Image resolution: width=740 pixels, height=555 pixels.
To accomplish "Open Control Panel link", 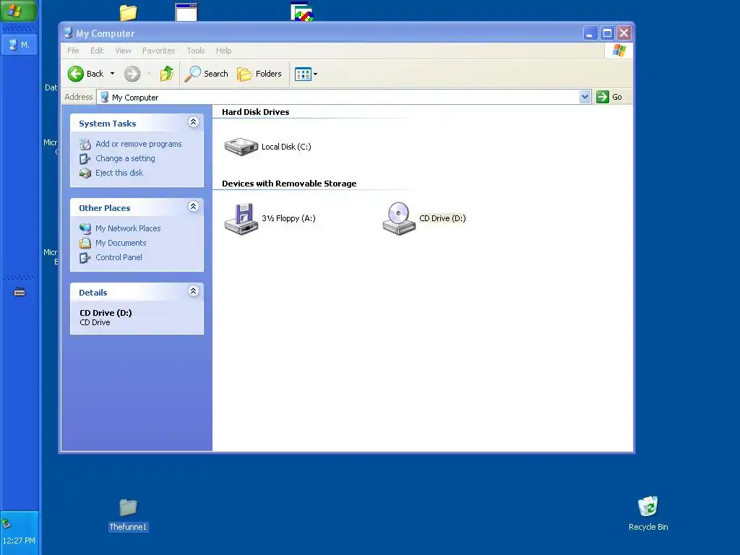I will (x=119, y=257).
